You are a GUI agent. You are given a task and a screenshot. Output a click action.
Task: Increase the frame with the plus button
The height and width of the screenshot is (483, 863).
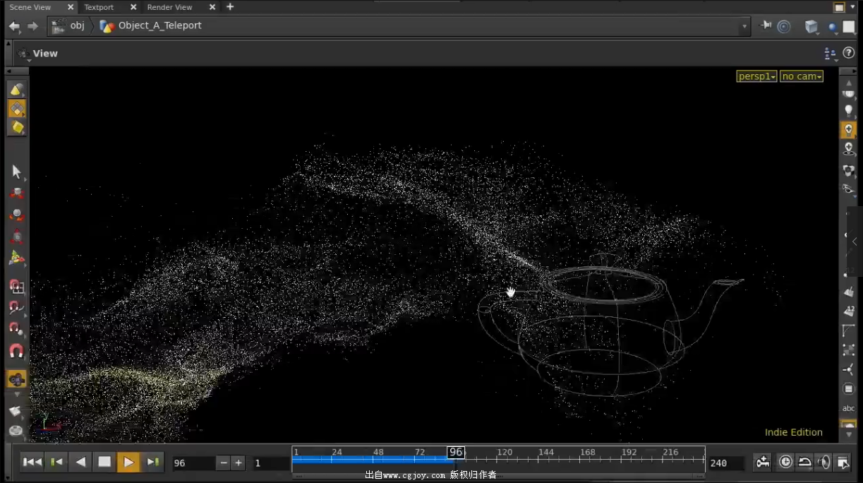[x=239, y=463]
